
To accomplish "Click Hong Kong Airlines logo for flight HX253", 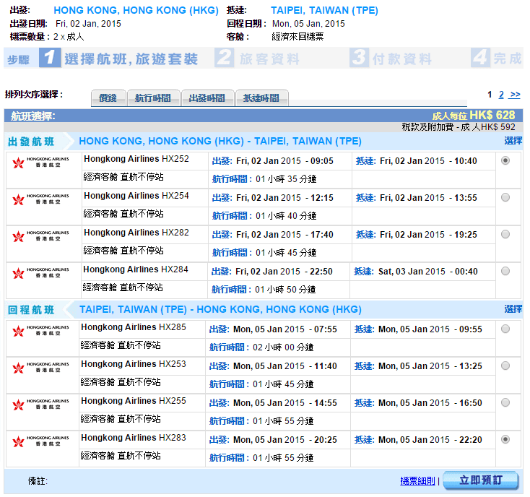I will 41,367.
